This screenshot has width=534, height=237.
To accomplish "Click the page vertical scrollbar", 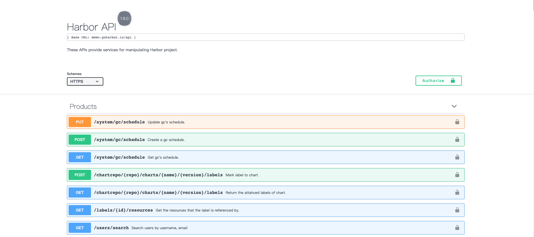I will [534, 6].
